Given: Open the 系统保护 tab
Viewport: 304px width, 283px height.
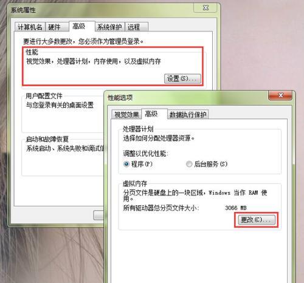Looking at the screenshot, I should [x=109, y=27].
